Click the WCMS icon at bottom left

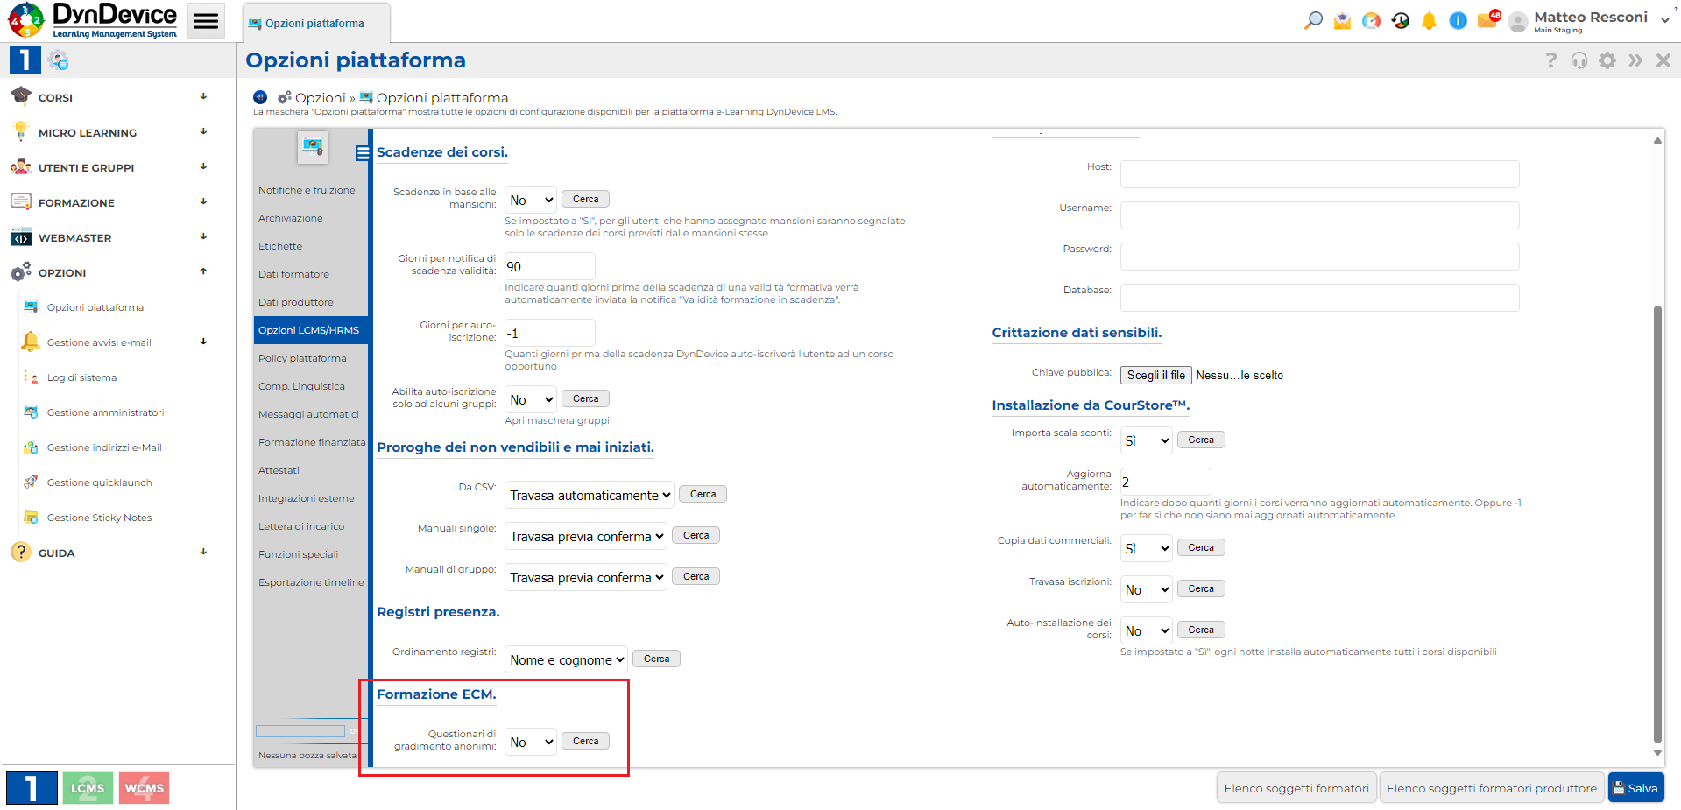click(143, 787)
